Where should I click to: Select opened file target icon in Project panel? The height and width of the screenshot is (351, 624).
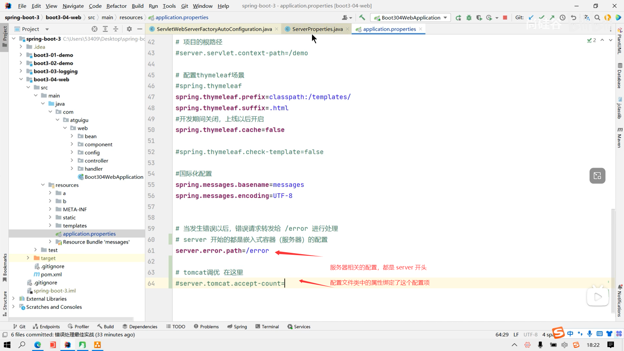[x=95, y=29]
